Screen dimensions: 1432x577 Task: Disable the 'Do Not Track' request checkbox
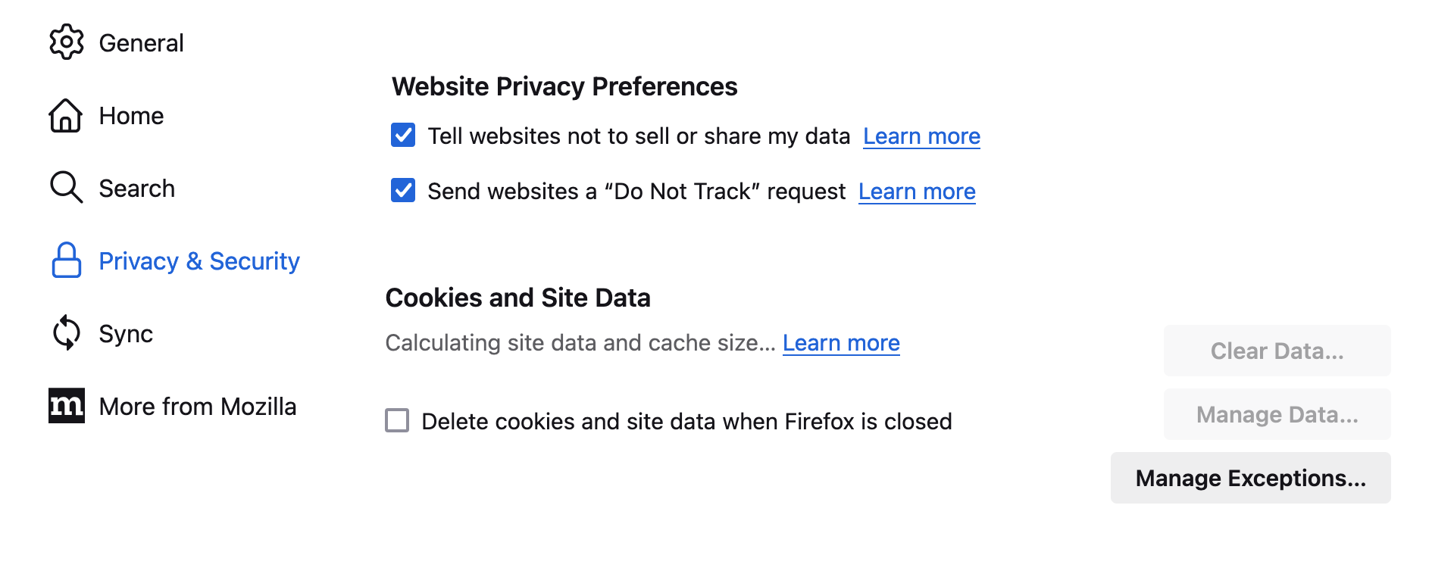[403, 191]
